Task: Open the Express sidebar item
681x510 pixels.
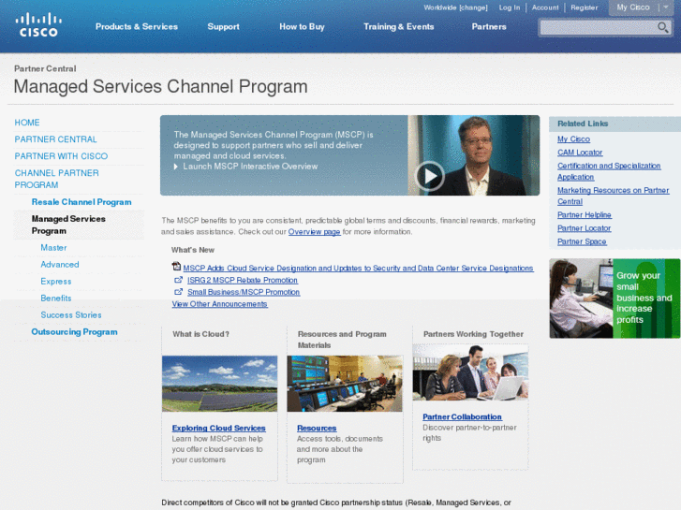Action: coord(55,282)
